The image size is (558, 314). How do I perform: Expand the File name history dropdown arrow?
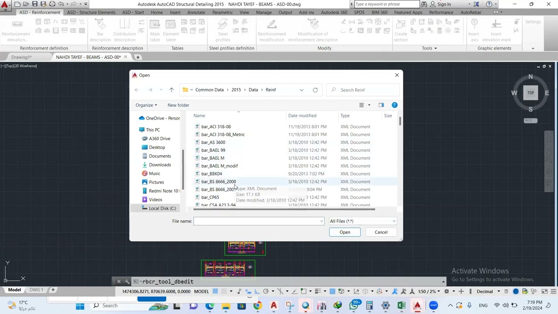click(322, 221)
